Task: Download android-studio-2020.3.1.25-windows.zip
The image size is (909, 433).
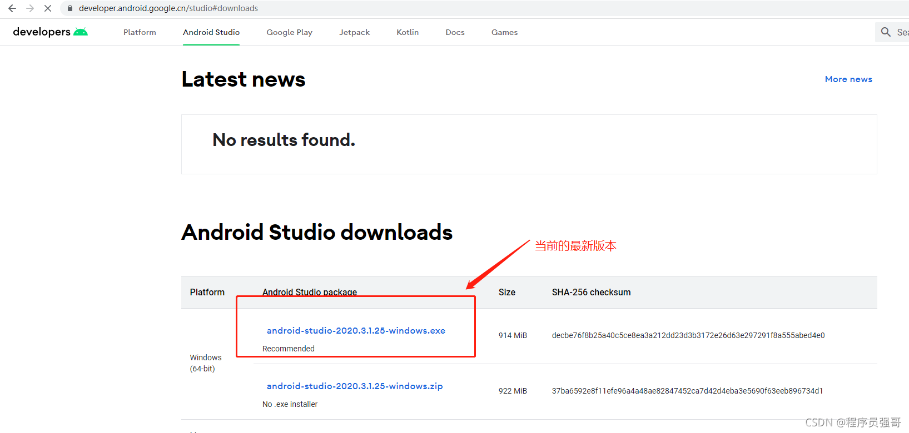Action: point(355,386)
